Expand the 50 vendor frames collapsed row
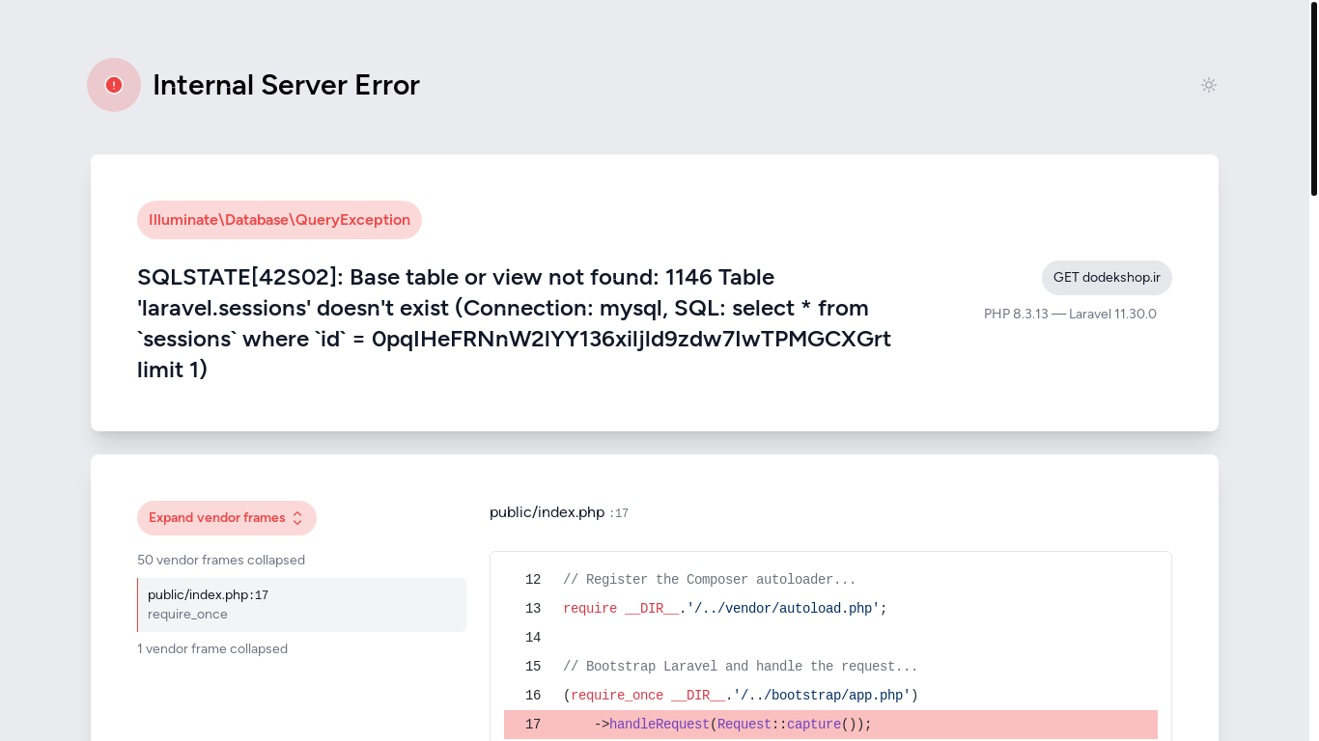 pyautogui.click(x=221, y=560)
